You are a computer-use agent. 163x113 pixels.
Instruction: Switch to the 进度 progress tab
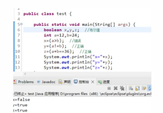(104, 82)
